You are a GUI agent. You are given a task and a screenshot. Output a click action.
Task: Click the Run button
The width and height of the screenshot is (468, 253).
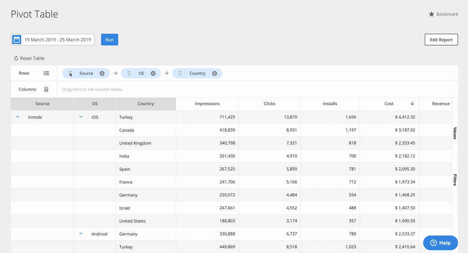click(110, 40)
